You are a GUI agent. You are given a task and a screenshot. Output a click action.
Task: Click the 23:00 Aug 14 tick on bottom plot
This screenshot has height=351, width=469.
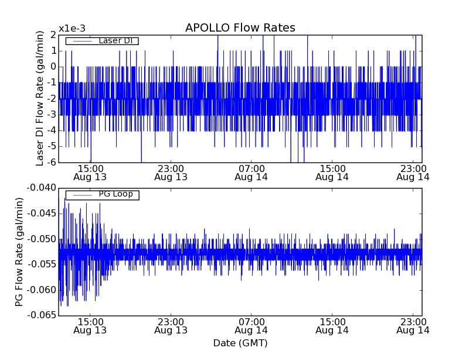(413, 326)
